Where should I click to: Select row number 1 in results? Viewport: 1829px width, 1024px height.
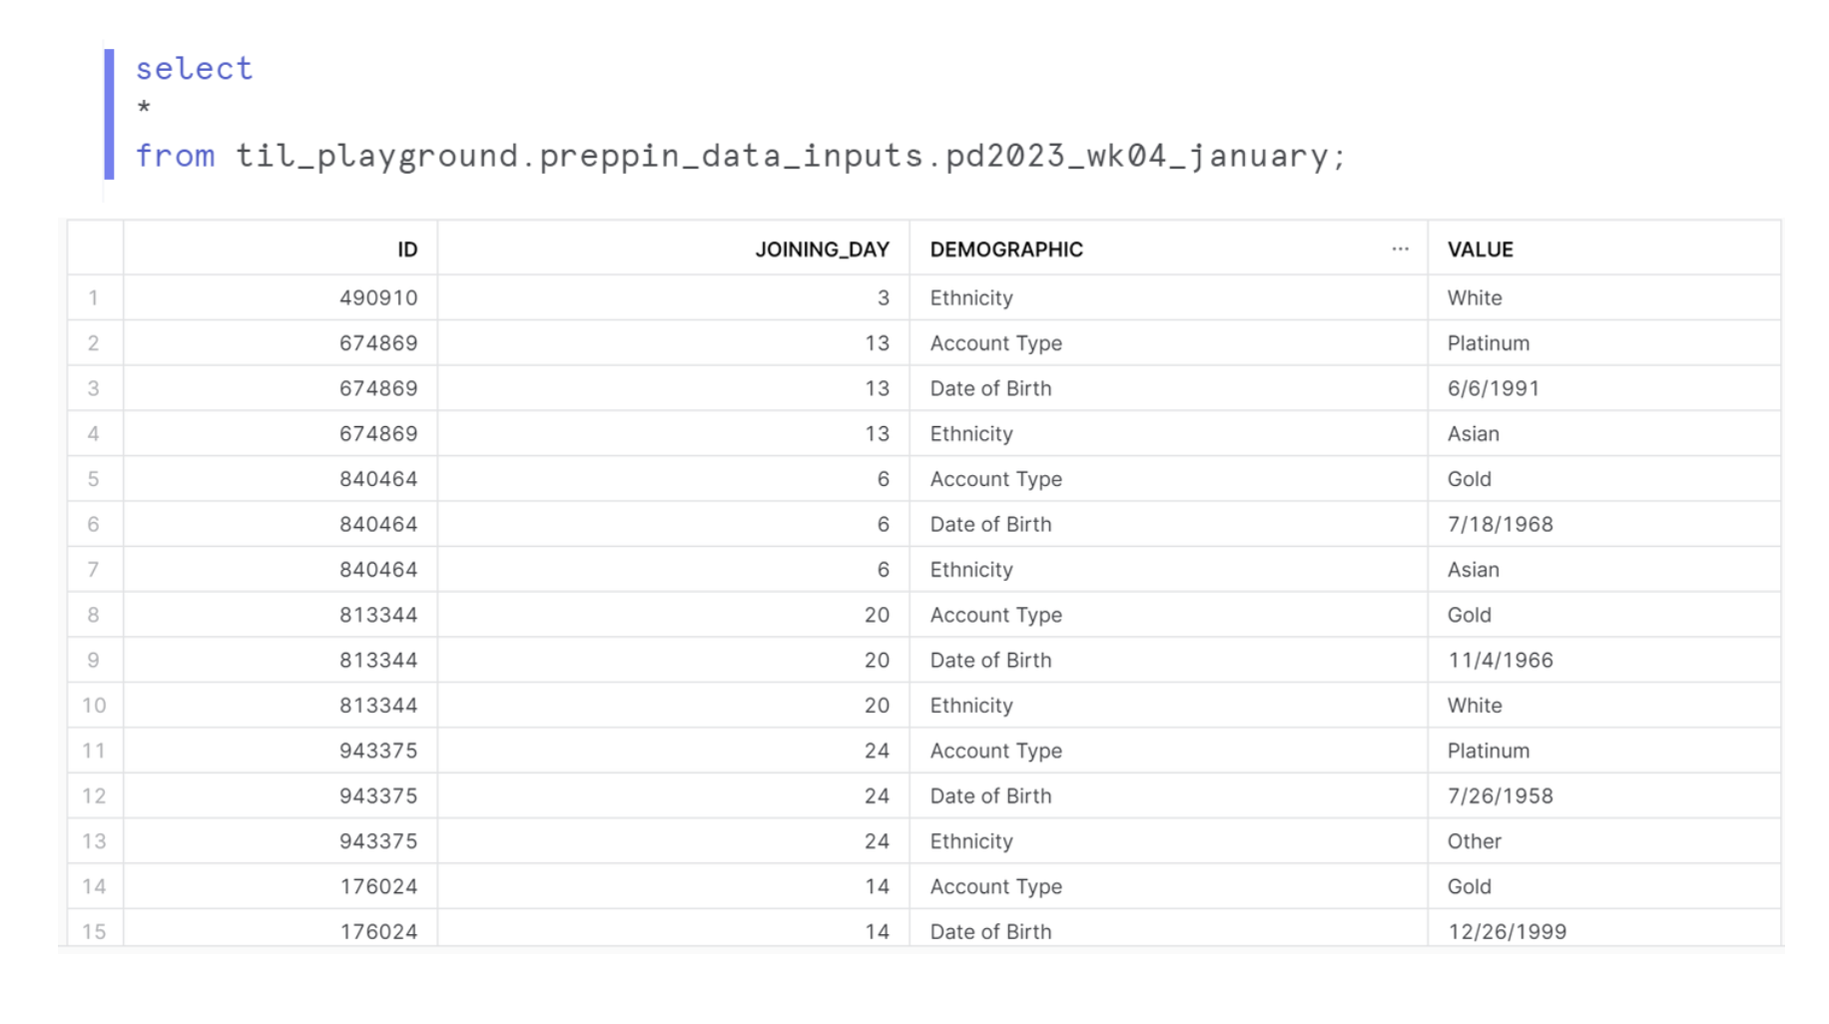94,297
